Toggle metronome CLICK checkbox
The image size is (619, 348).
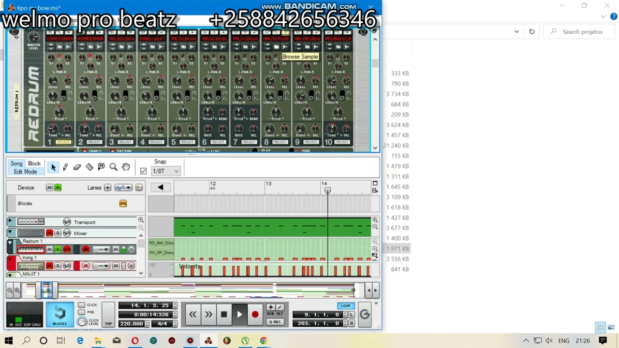[x=81, y=305]
